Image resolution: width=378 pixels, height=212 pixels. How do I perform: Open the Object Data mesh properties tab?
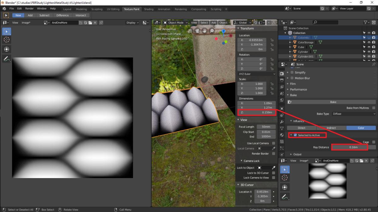point(282,128)
